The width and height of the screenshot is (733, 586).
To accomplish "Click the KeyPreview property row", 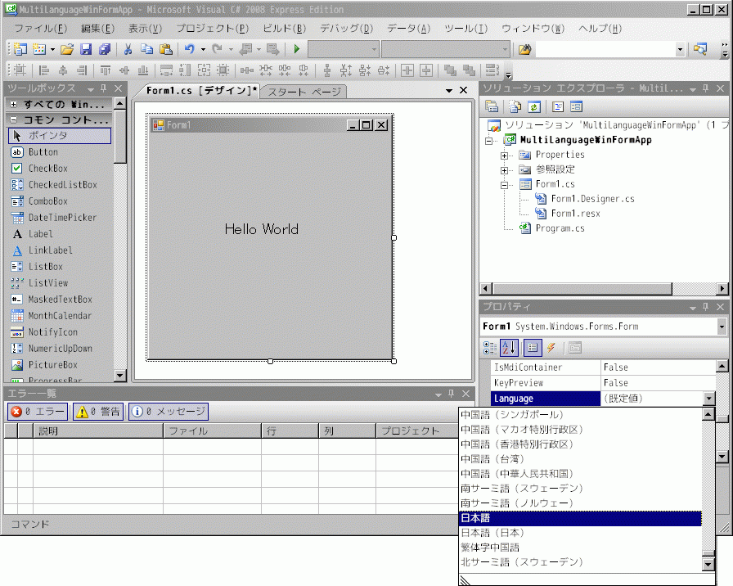I will [603, 383].
